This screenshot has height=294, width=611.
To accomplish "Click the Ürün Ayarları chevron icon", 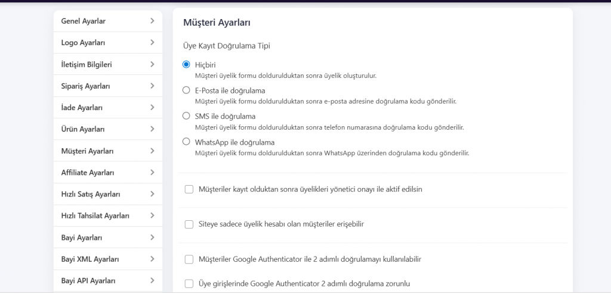I will coord(152,129).
